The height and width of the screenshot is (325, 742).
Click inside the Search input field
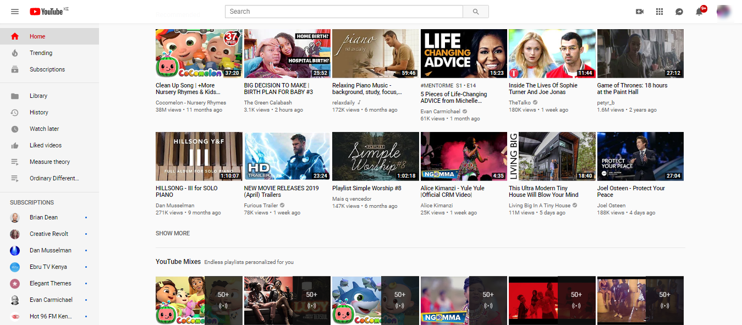click(x=344, y=12)
